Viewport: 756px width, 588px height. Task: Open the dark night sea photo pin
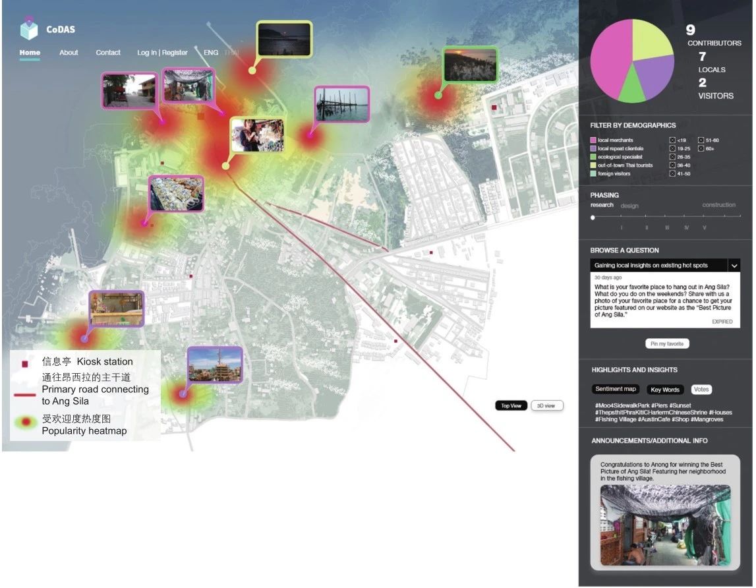click(284, 39)
